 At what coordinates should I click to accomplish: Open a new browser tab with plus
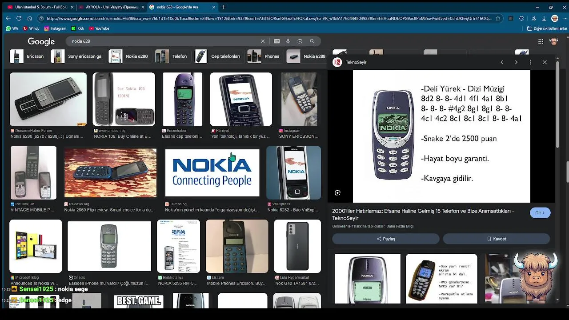224,7
